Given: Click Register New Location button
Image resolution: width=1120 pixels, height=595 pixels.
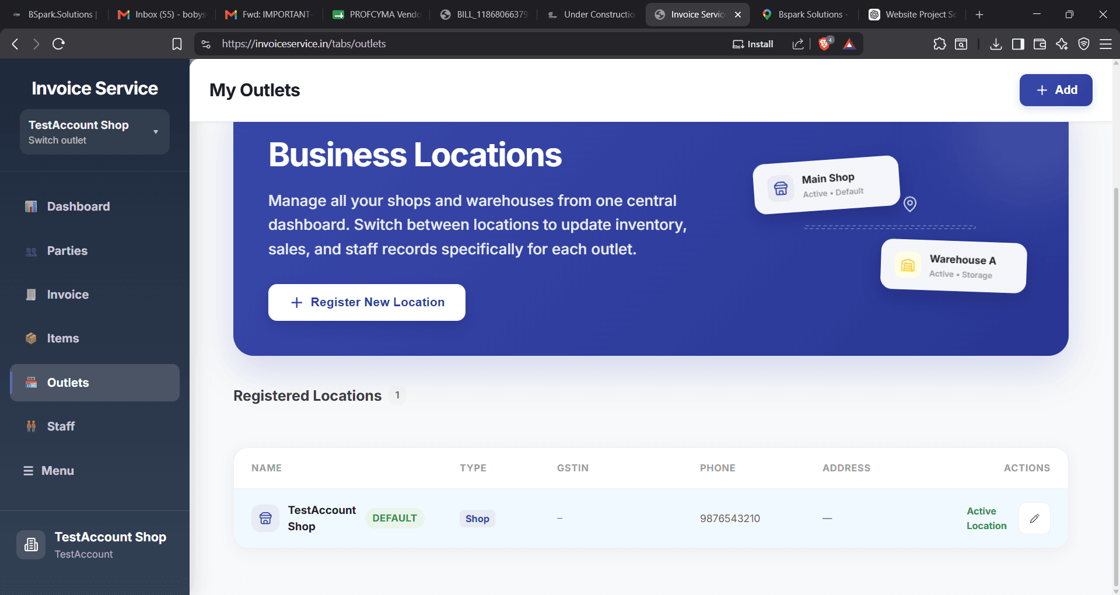Looking at the screenshot, I should pos(367,302).
